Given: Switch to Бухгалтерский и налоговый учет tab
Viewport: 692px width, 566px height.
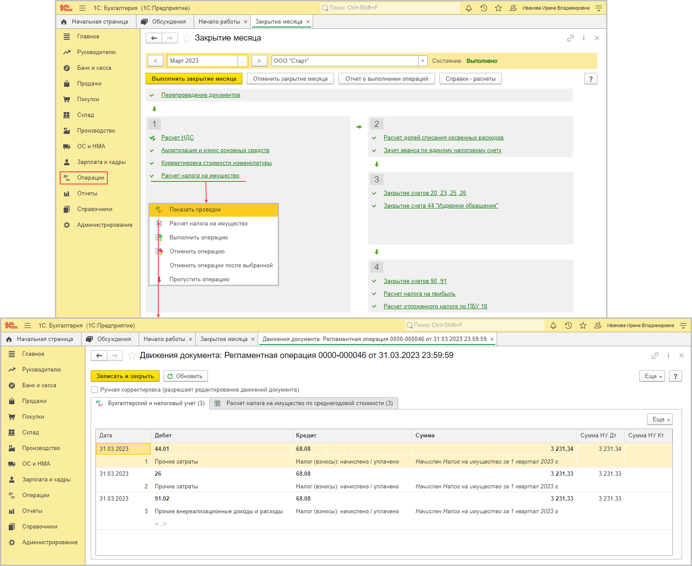Looking at the screenshot, I should 150,403.
